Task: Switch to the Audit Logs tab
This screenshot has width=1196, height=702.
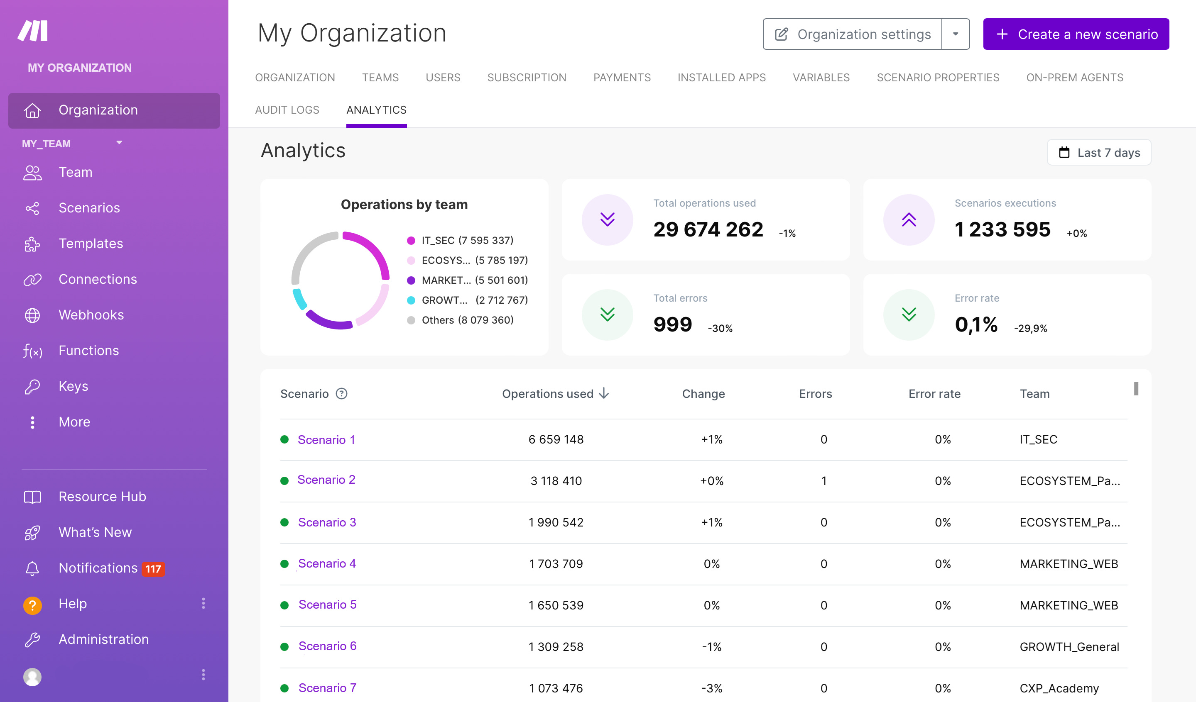Action: pos(287,110)
